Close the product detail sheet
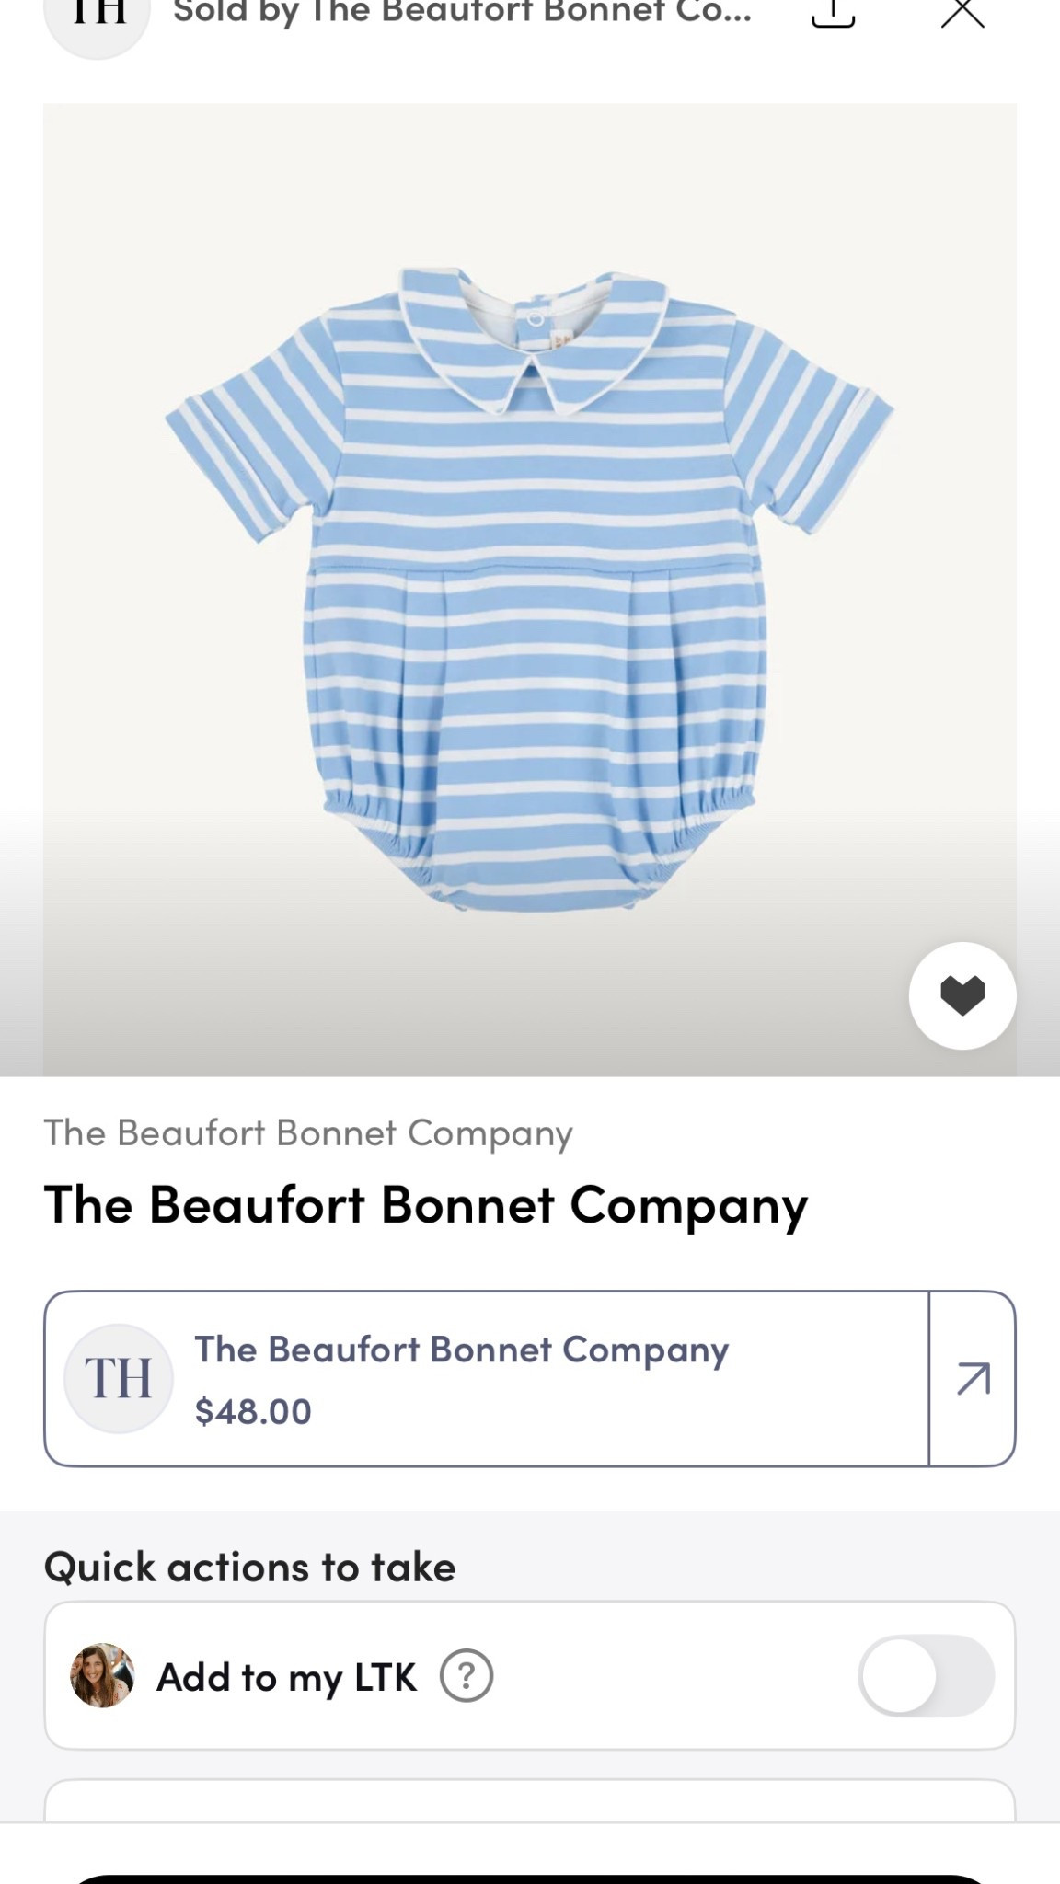 (962, 13)
